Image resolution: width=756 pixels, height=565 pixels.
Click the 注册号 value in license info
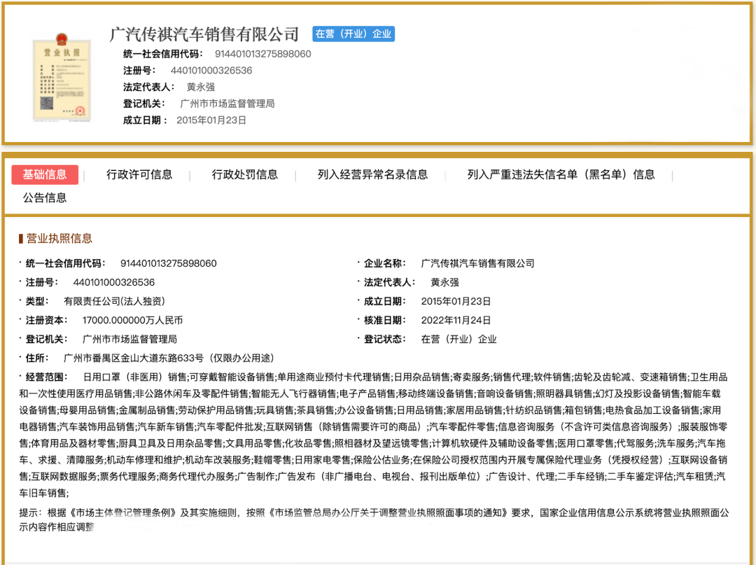pyautogui.click(x=114, y=282)
